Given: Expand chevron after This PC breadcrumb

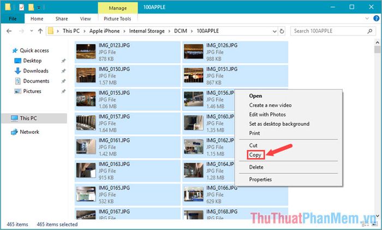Looking at the screenshot, I should coord(85,31).
